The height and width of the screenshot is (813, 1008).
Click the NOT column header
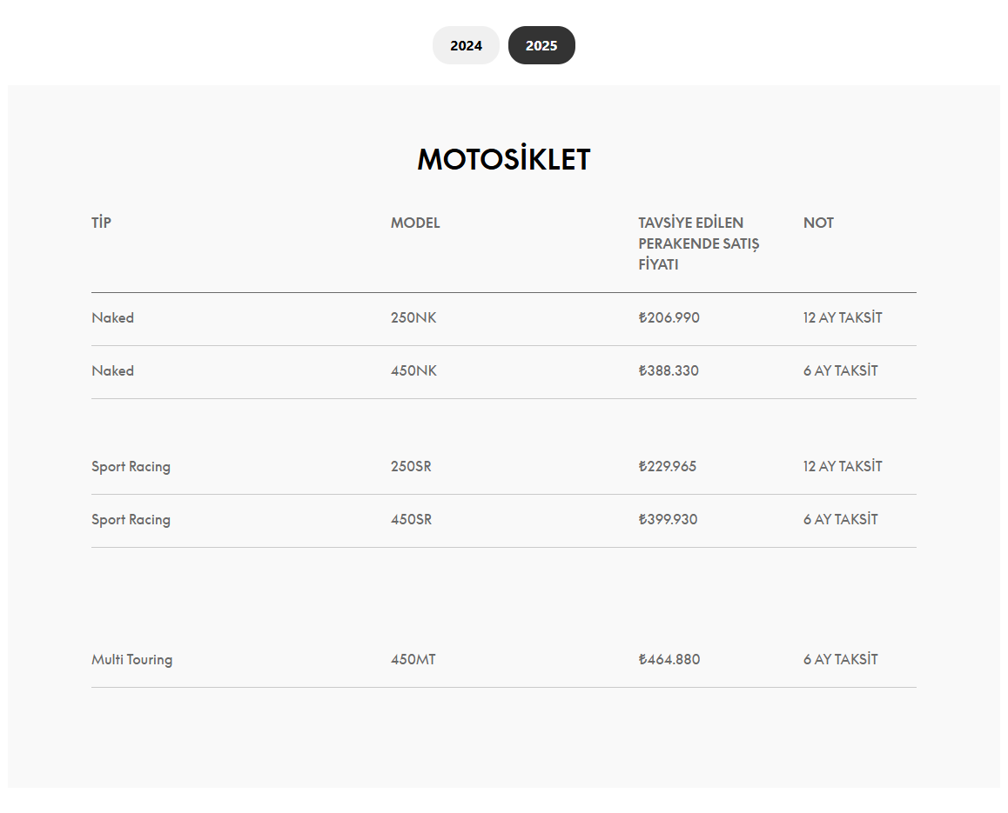(x=818, y=223)
